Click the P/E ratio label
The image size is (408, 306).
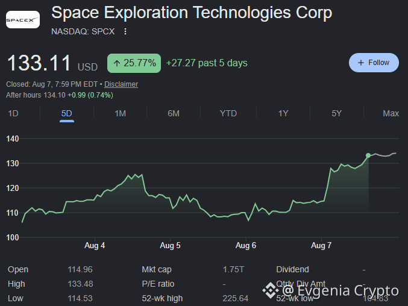tap(158, 284)
